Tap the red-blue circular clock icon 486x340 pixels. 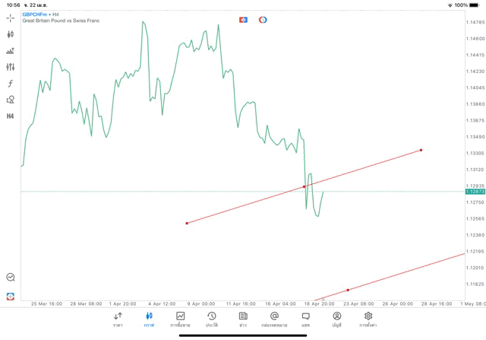pyautogui.click(x=263, y=19)
